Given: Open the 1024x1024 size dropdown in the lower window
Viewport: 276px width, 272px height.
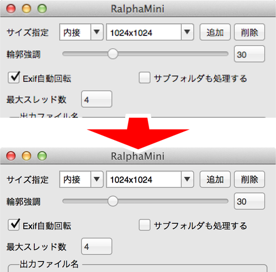Looking at the screenshot, I should click(150, 179).
